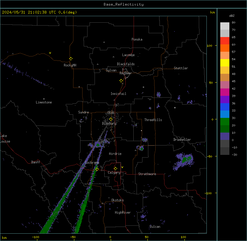The width and height of the screenshot is (247, 241).
Task: Select the Vulcan label
Action: coord(155,227)
